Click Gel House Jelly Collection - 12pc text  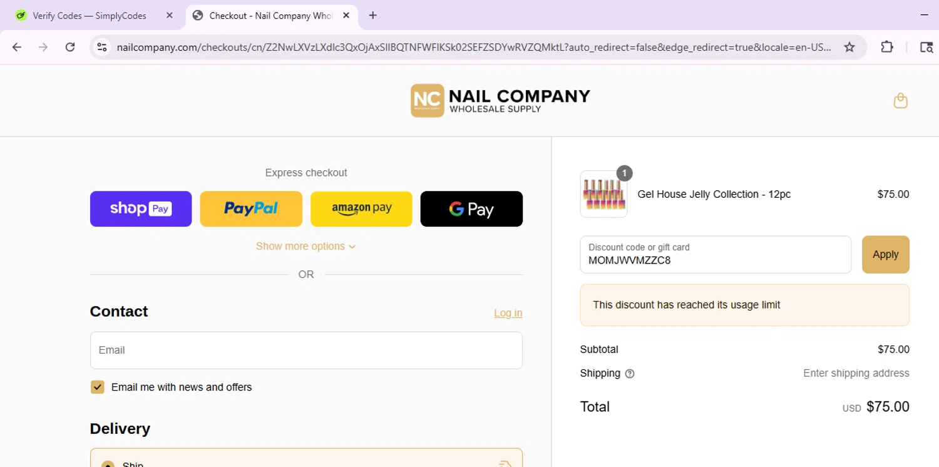714,194
